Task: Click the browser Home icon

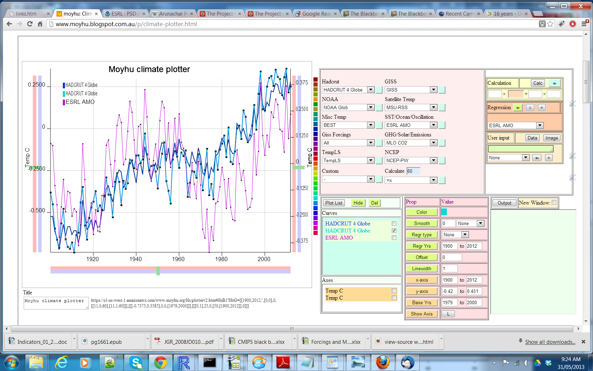Action: tap(40, 24)
